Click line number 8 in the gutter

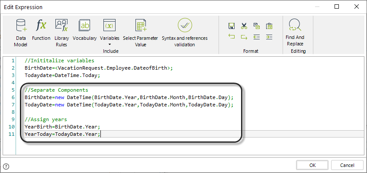pos(13,112)
